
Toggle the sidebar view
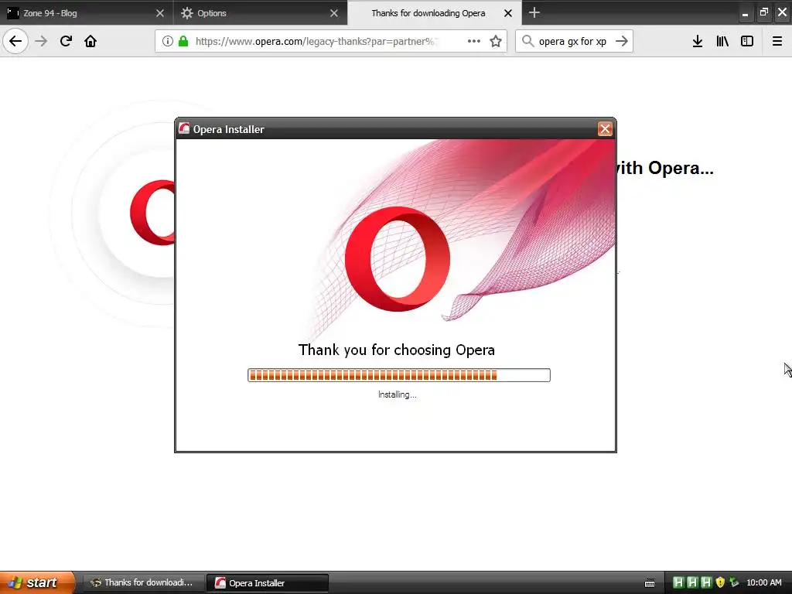coord(747,41)
